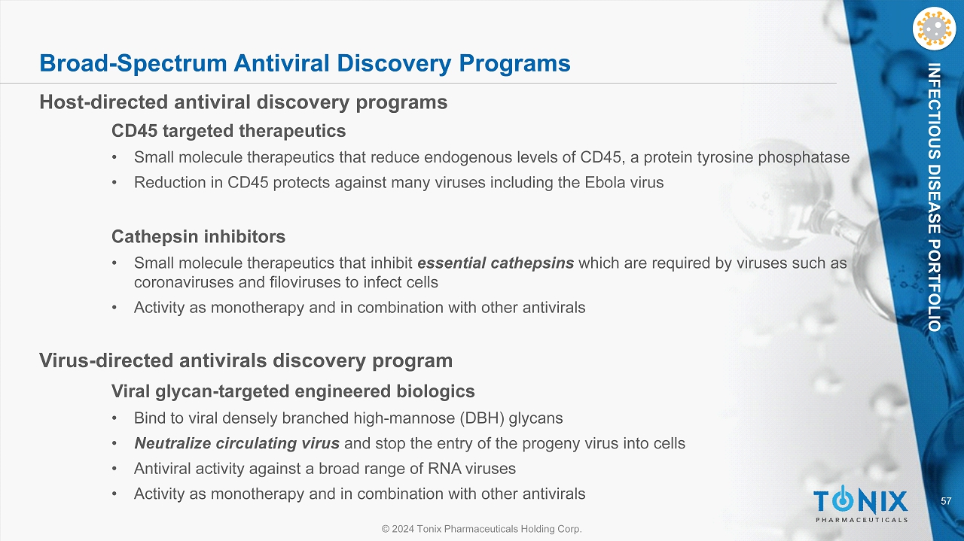Click the PHARMACEUTICALS text under the logo
The image size is (964, 541).
point(861,519)
